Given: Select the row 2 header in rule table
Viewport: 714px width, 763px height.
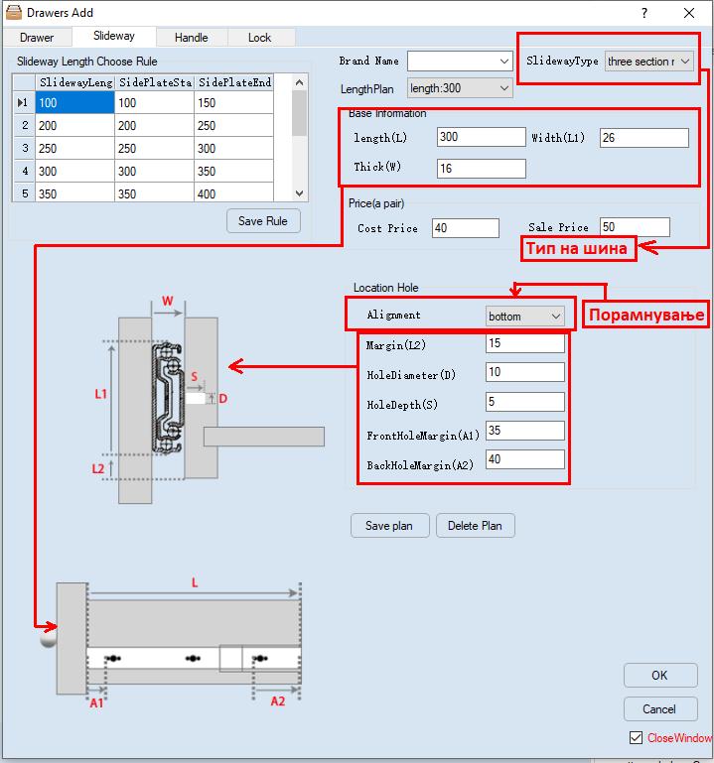Looking at the screenshot, I should click(x=24, y=126).
